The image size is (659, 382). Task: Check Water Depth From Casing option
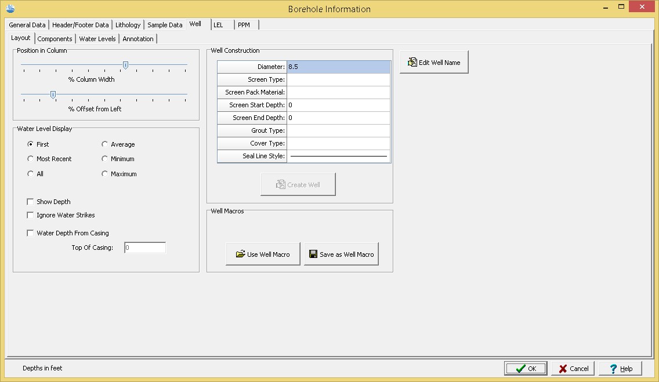click(31, 233)
